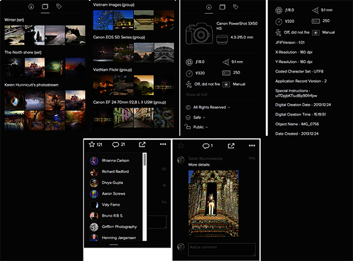Open the Canon EF 24-70mm f/2.8 L II USM group
This screenshot has width=353, height=261.
[x=129, y=102]
